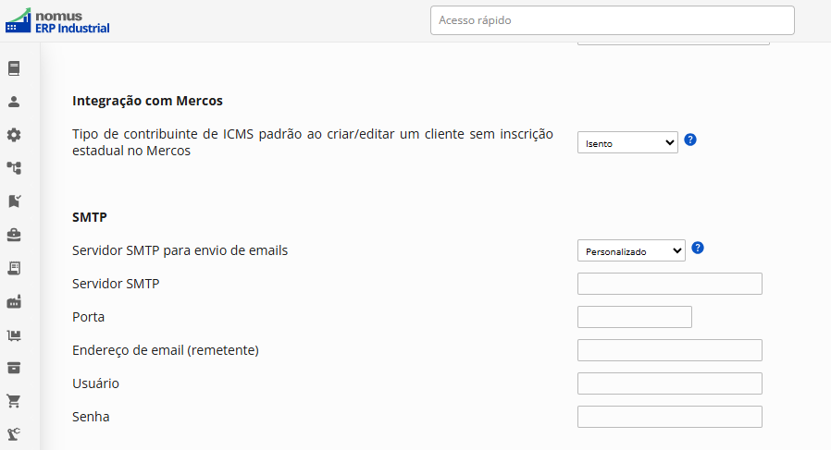Screen dimensions: 831x450
Task: Click the Porta input field
Action: (635, 317)
